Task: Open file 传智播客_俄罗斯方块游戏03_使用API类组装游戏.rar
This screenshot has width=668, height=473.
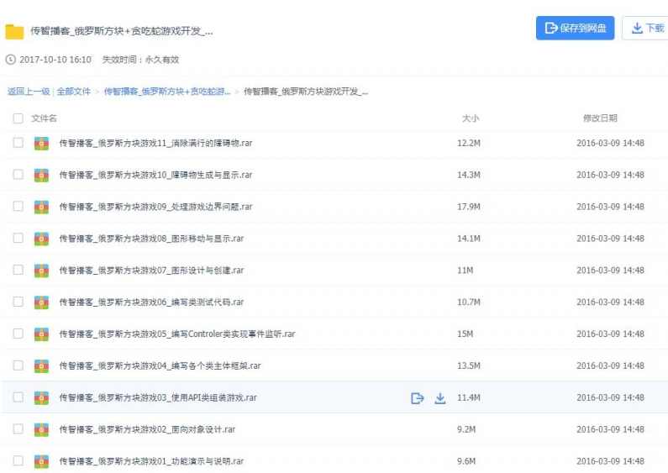Action: tap(158, 397)
